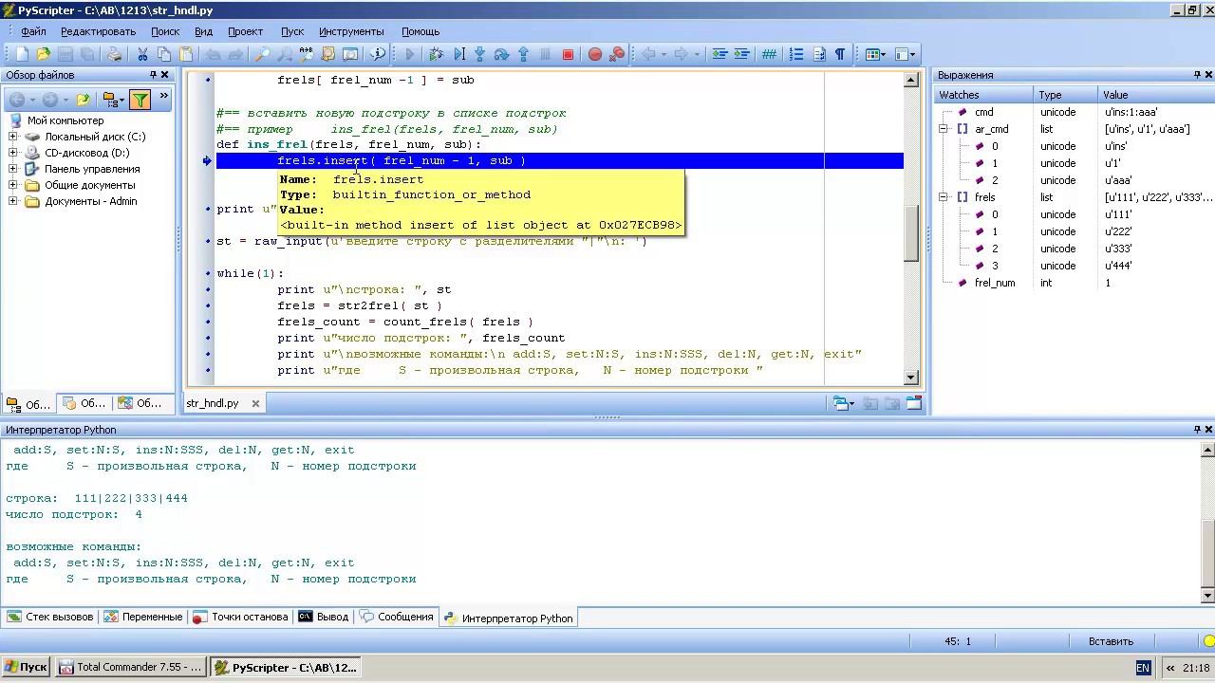Collapse the ar_cmd watch entry
1215x683 pixels.
click(944, 129)
